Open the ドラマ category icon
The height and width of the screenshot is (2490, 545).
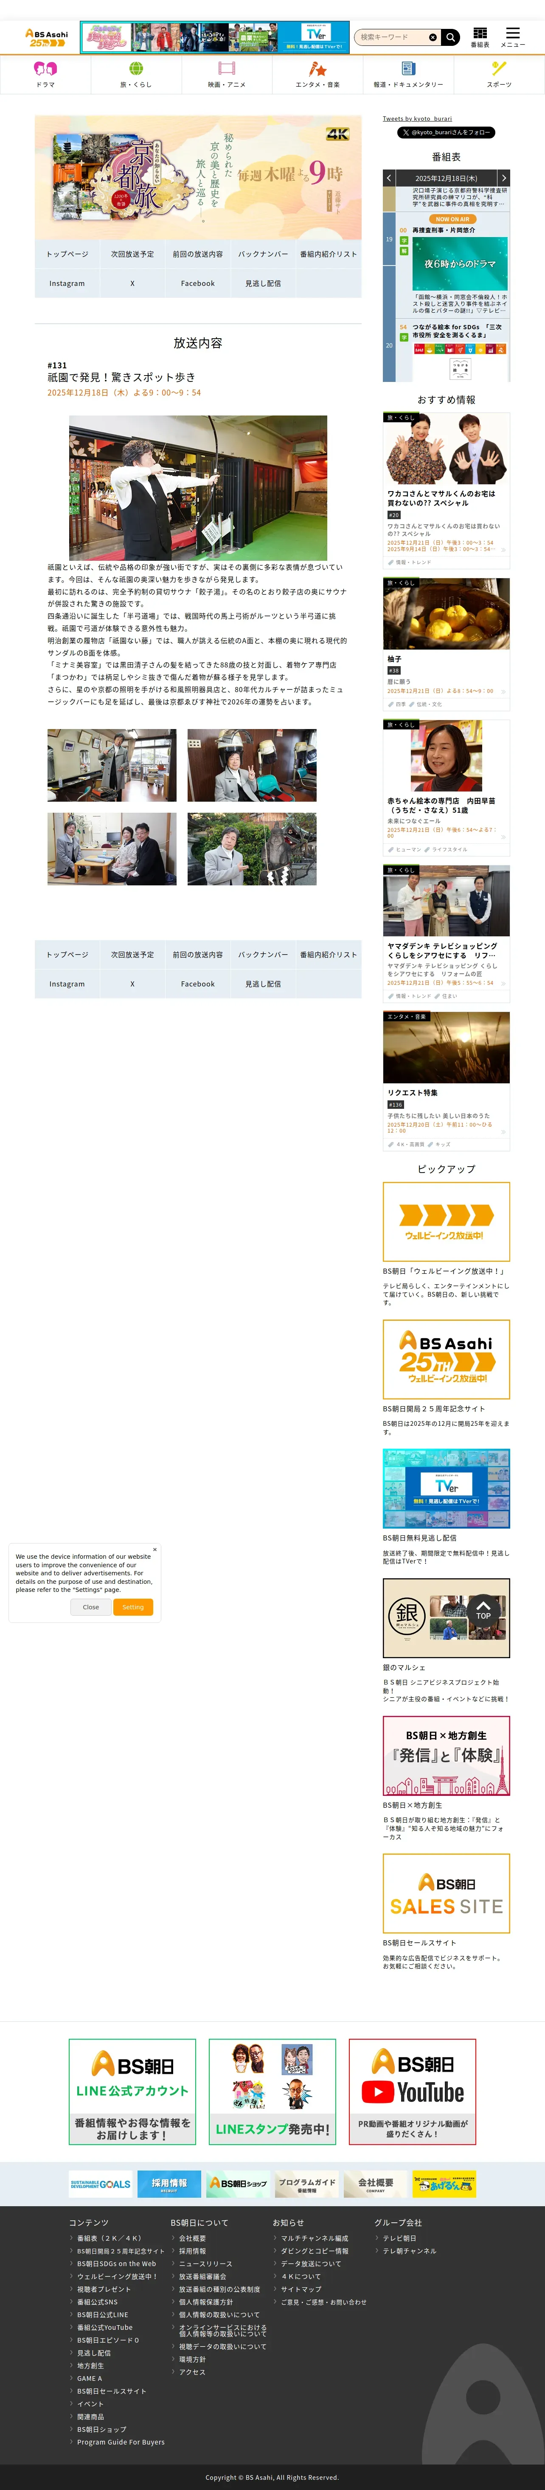coord(45,69)
